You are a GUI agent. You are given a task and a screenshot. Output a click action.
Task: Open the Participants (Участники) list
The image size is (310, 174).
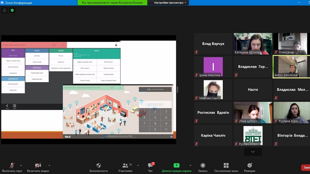coord(125,167)
